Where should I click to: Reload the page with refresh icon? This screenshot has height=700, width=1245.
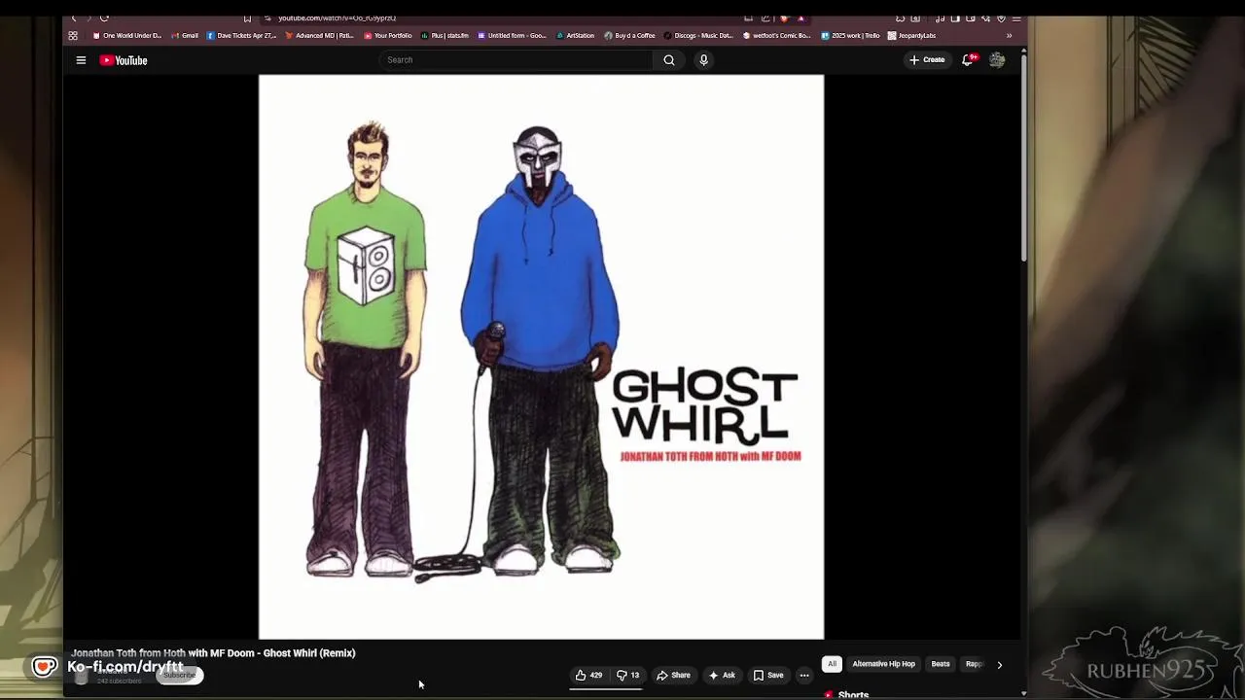coord(104,17)
